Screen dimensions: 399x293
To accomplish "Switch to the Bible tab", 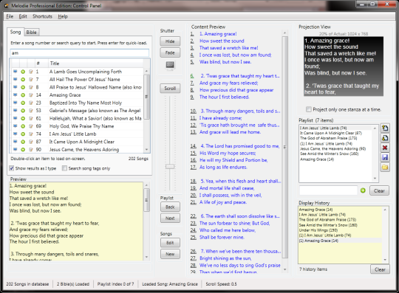I will (x=31, y=32).
